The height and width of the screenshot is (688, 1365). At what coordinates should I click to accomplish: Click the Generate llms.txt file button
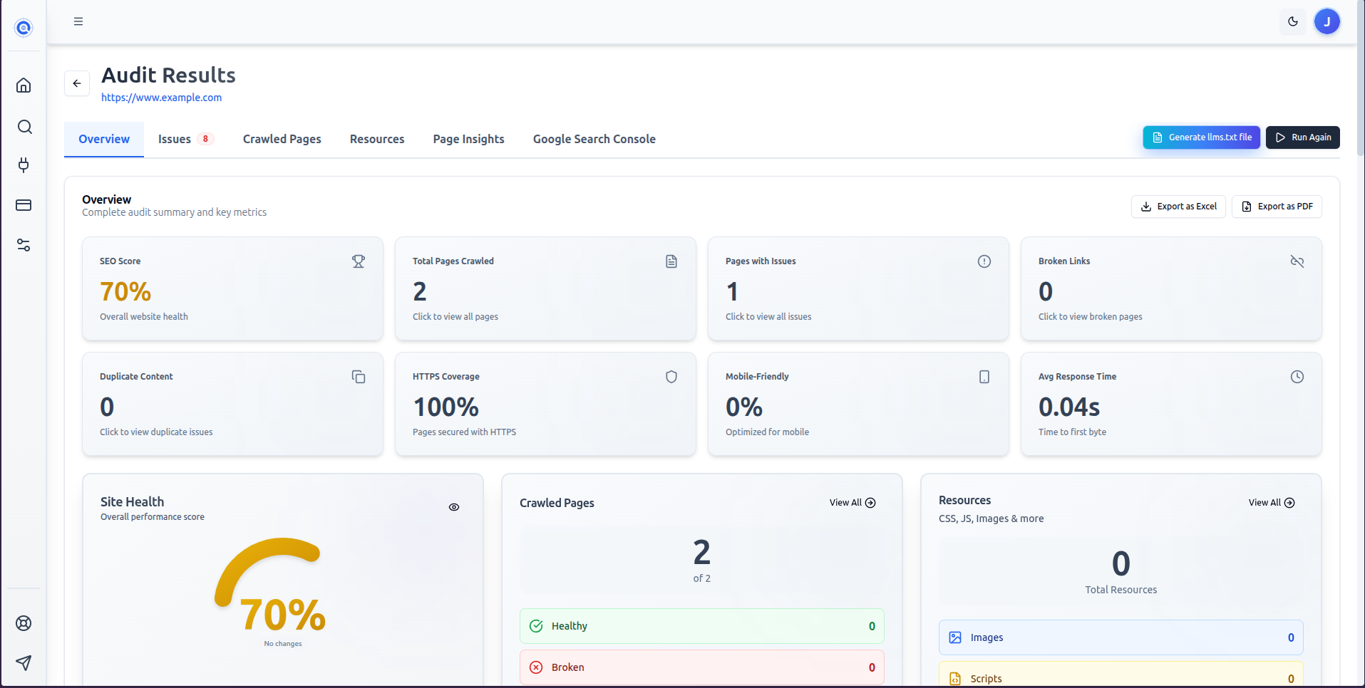coord(1200,137)
